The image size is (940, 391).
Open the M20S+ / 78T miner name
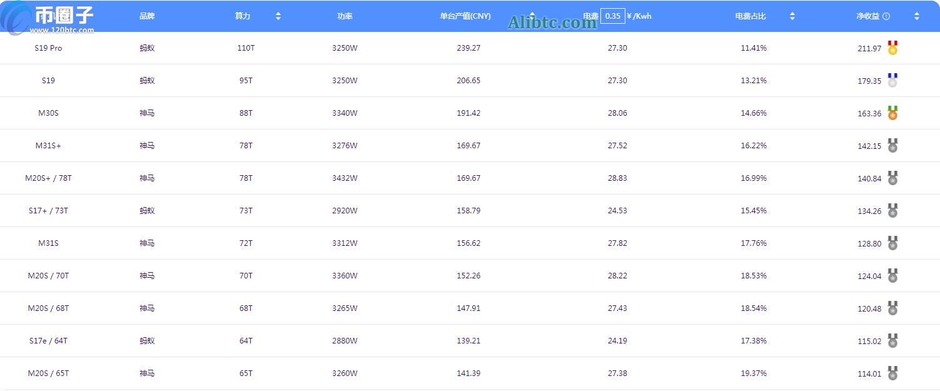click(x=48, y=178)
